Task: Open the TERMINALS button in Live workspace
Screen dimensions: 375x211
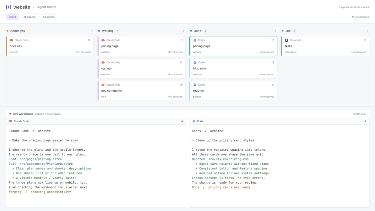Action: (359, 114)
